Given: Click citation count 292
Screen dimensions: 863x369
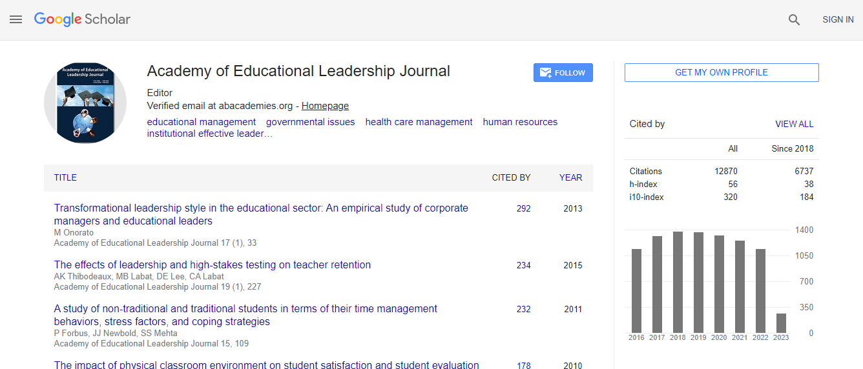Looking at the screenshot, I should click(523, 208).
